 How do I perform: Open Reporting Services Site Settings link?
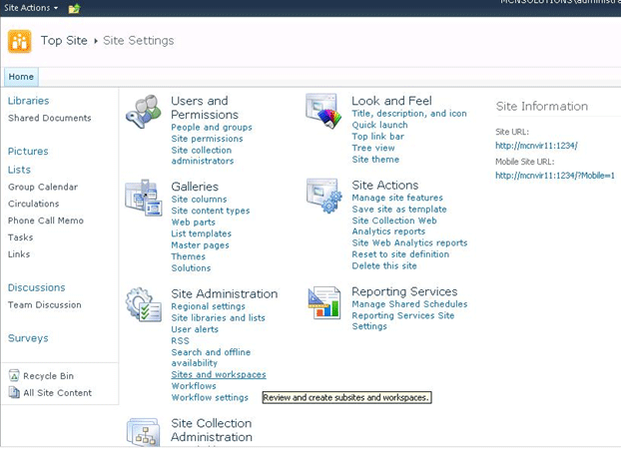(403, 321)
